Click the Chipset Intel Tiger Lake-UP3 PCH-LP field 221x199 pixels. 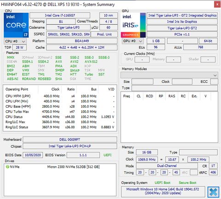pyautogui.click(x=70, y=146)
